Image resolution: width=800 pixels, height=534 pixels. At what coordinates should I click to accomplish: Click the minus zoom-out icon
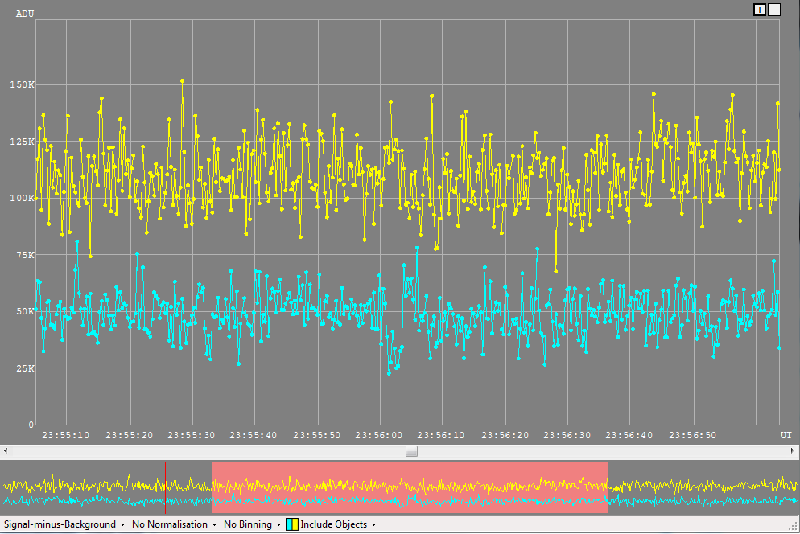pyautogui.click(x=774, y=10)
